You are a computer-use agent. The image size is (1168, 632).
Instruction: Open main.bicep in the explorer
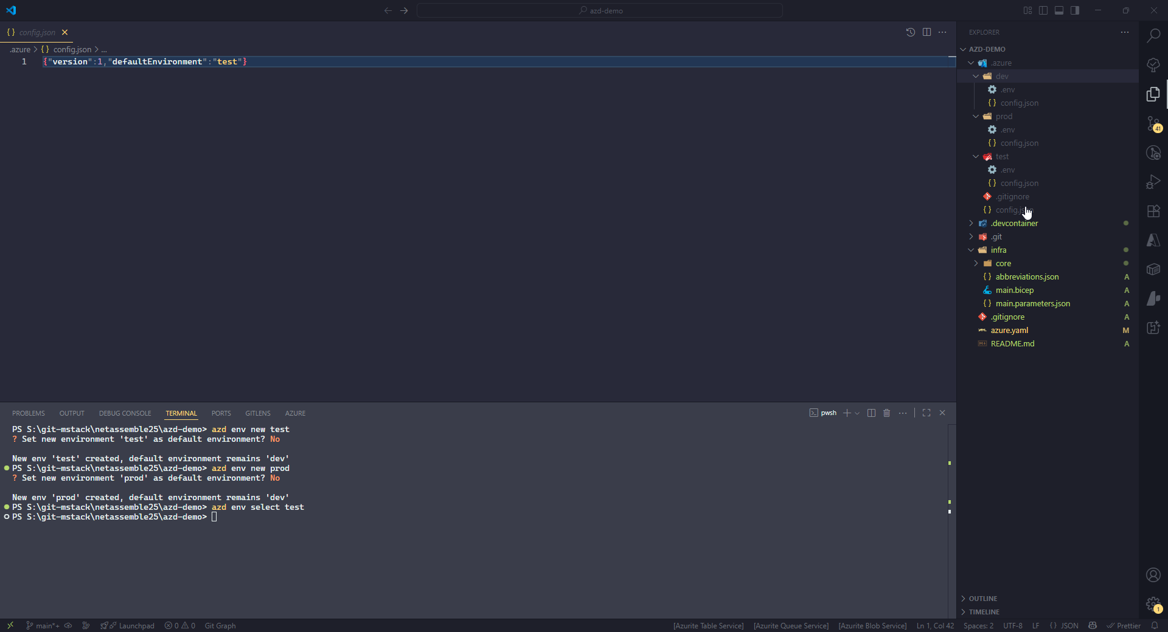click(1014, 290)
